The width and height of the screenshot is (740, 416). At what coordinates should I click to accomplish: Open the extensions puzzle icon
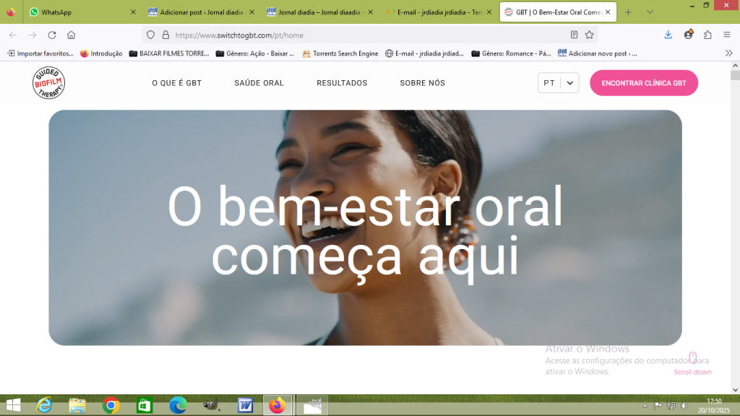click(x=707, y=35)
